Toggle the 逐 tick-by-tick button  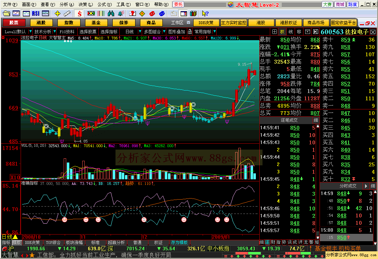(267, 242)
